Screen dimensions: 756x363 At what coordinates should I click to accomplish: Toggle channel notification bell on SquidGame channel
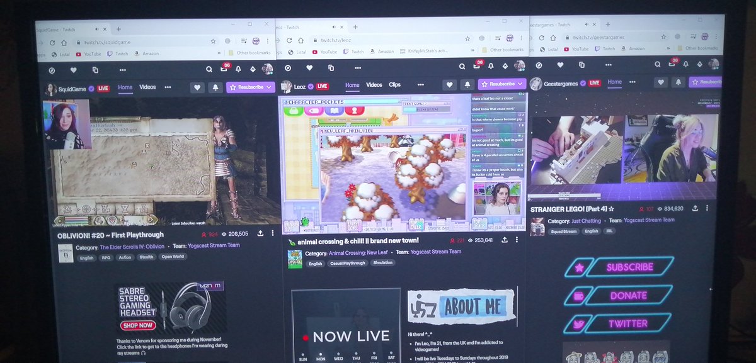click(x=215, y=87)
